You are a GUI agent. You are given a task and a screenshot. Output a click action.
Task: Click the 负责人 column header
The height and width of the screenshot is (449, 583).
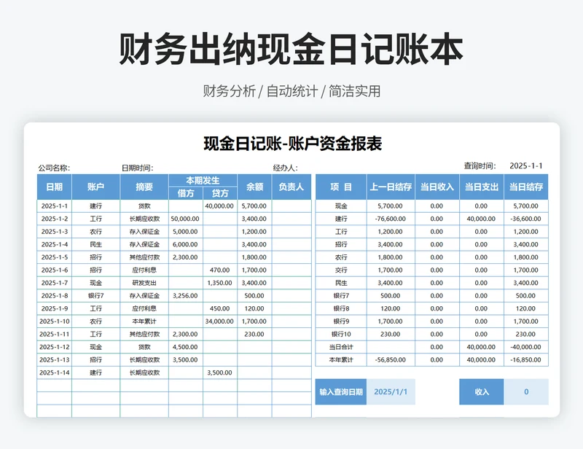(291, 187)
